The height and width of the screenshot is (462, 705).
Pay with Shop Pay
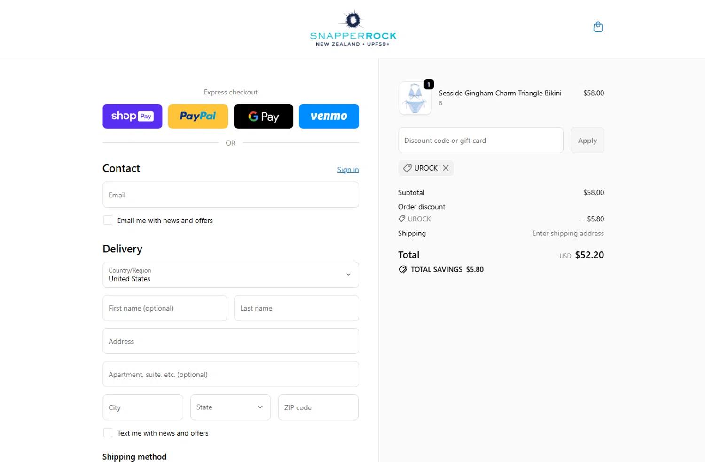(133, 117)
